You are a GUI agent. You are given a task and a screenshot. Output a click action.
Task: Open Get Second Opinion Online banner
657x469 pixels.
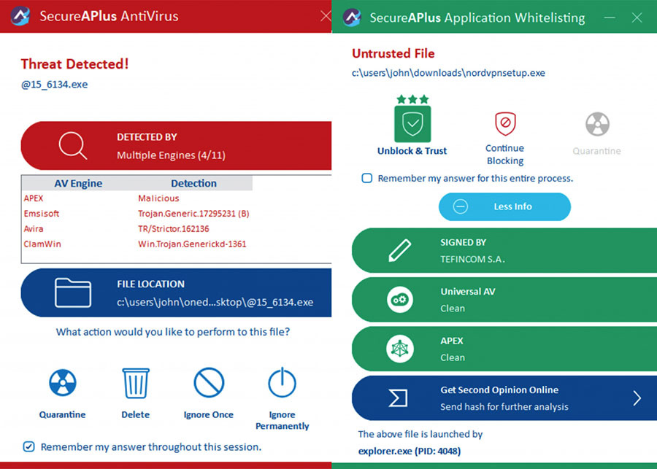point(504,398)
